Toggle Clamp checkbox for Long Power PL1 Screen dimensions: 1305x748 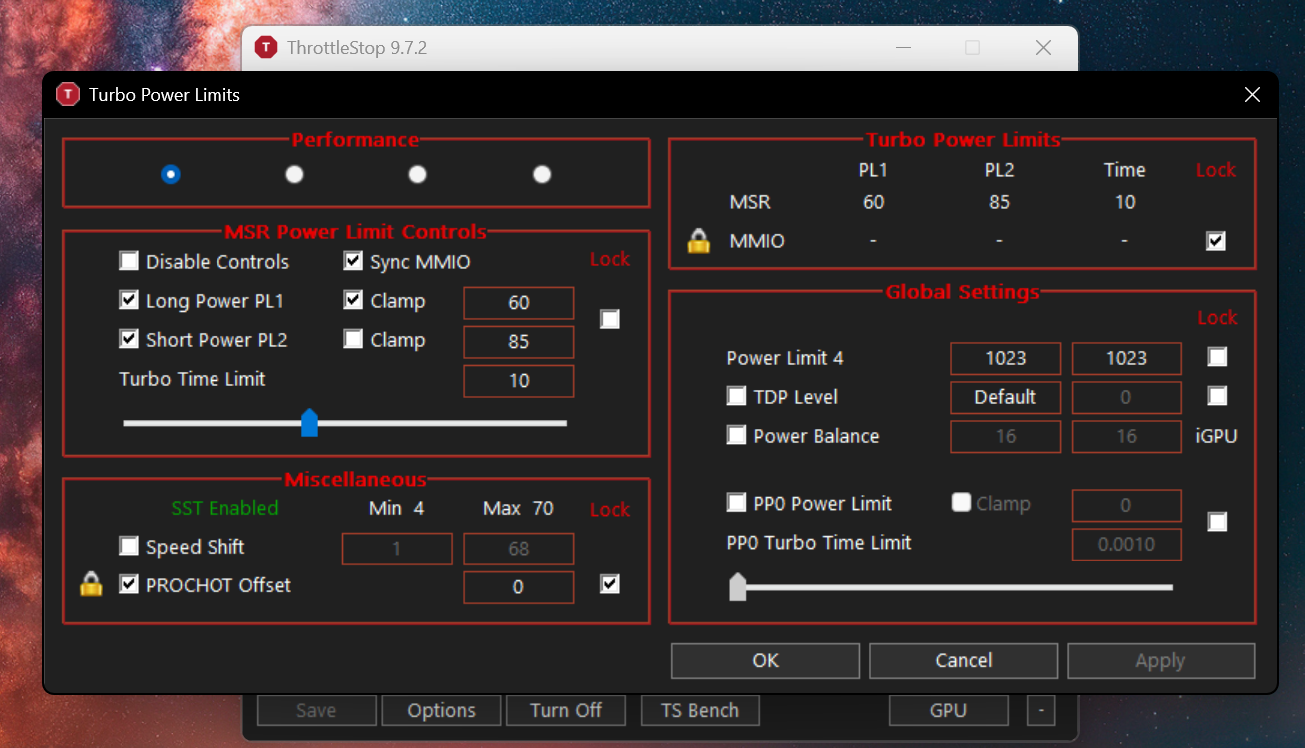pos(353,300)
